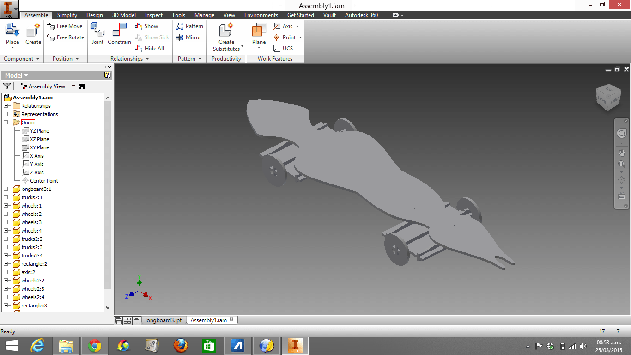The width and height of the screenshot is (631, 355).
Task: Select the XZ Plane item
Action: pos(36,139)
